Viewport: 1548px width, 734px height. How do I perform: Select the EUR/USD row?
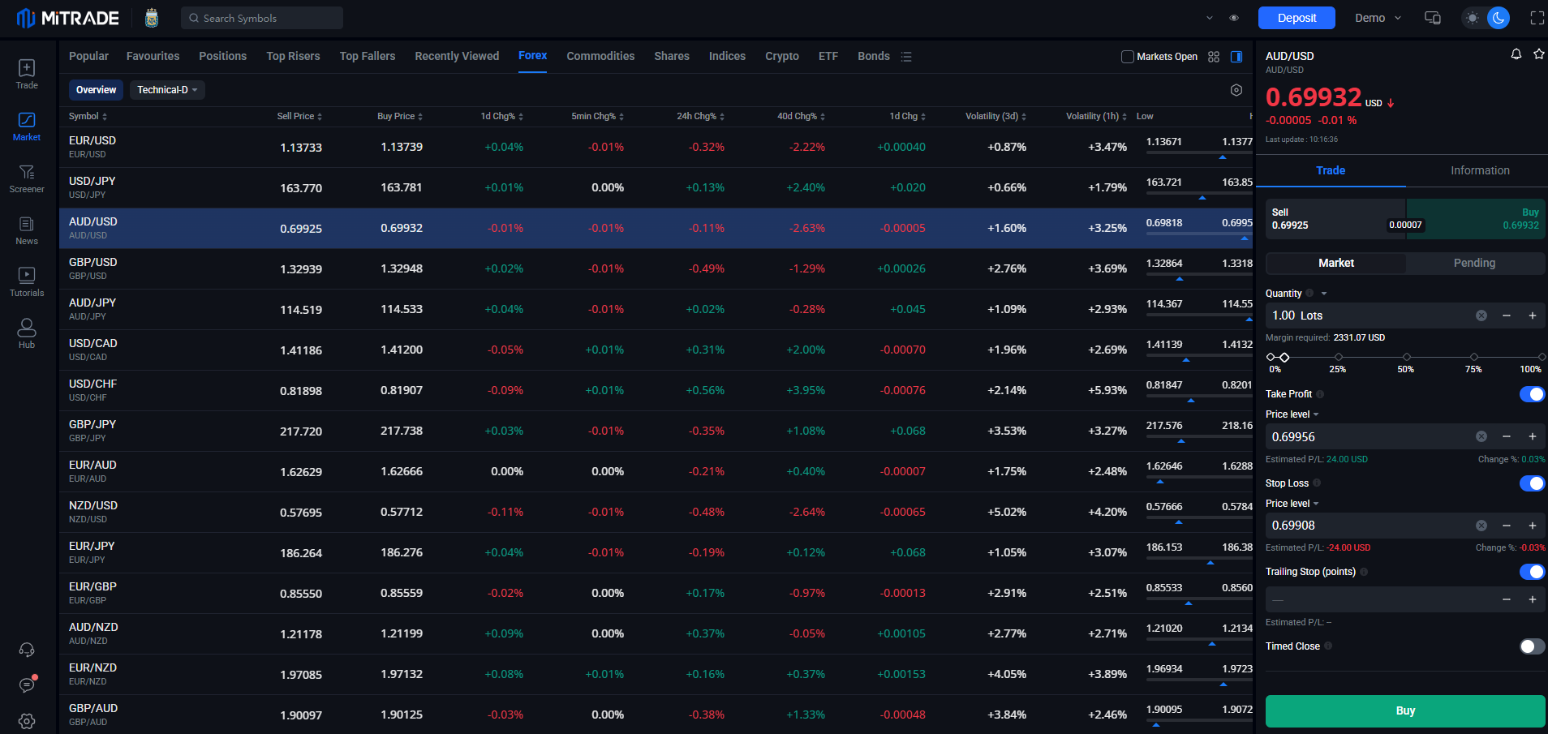point(656,148)
